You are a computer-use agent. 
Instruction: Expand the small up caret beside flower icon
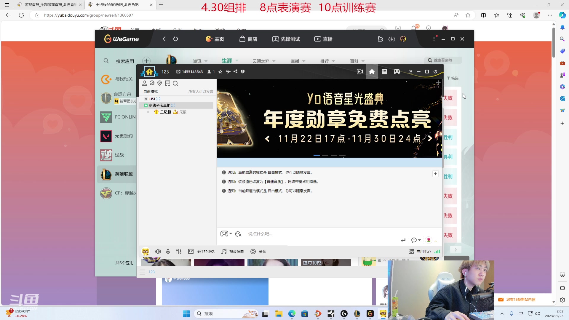tap(436, 241)
